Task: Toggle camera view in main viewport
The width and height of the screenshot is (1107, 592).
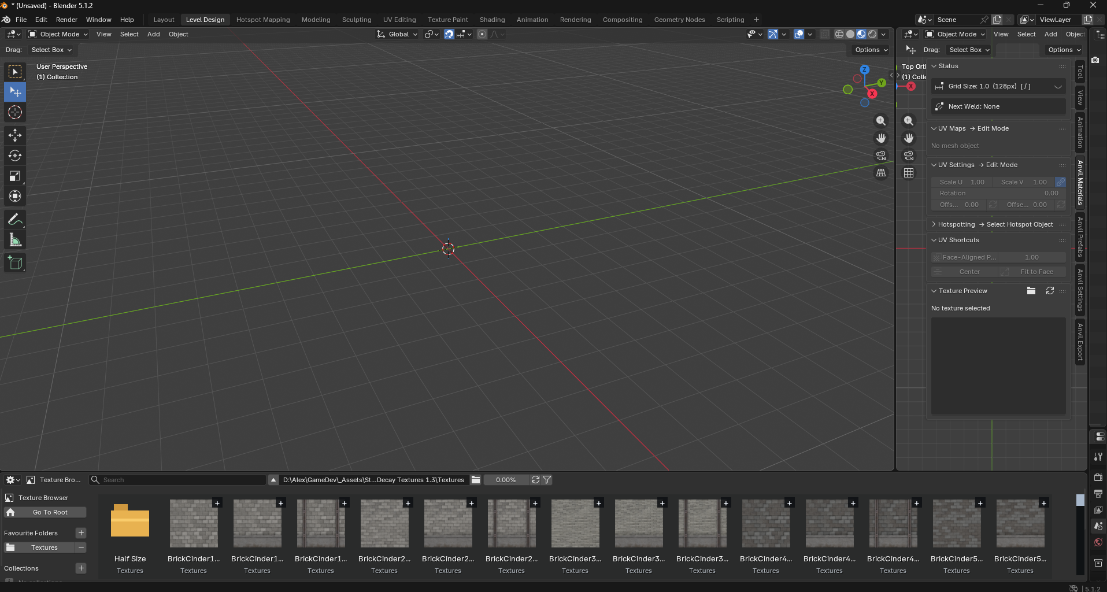Action: (x=881, y=156)
